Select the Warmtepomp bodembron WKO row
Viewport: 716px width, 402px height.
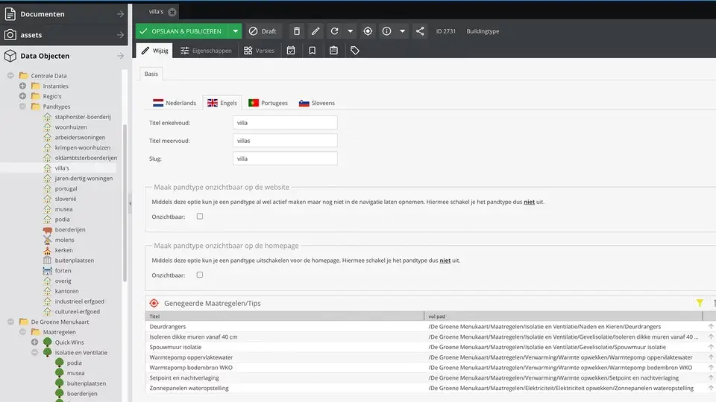(430, 367)
